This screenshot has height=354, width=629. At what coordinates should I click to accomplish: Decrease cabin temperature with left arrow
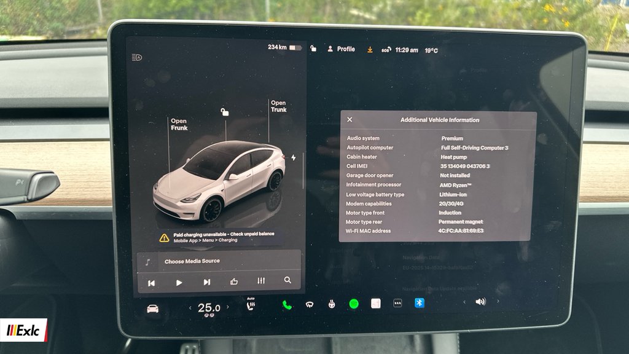(x=190, y=308)
